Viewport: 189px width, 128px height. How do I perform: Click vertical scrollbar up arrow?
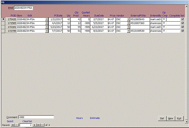pyautogui.click(x=187, y=6)
